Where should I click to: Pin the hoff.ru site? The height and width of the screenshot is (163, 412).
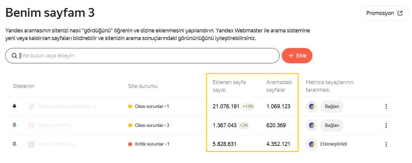coord(14,125)
